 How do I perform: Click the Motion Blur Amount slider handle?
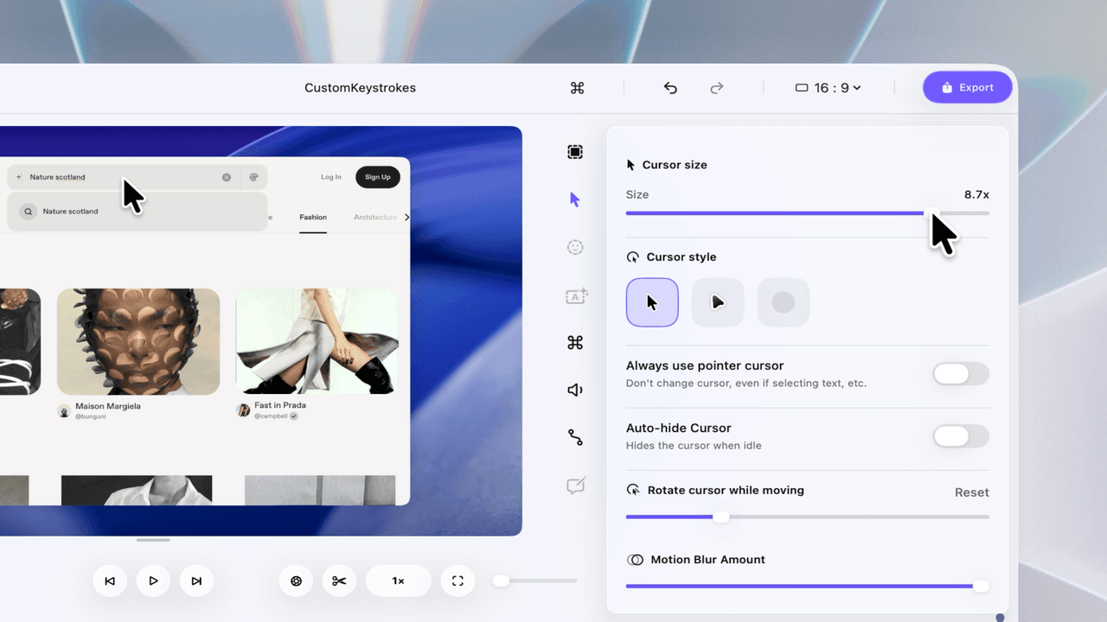[x=980, y=586]
